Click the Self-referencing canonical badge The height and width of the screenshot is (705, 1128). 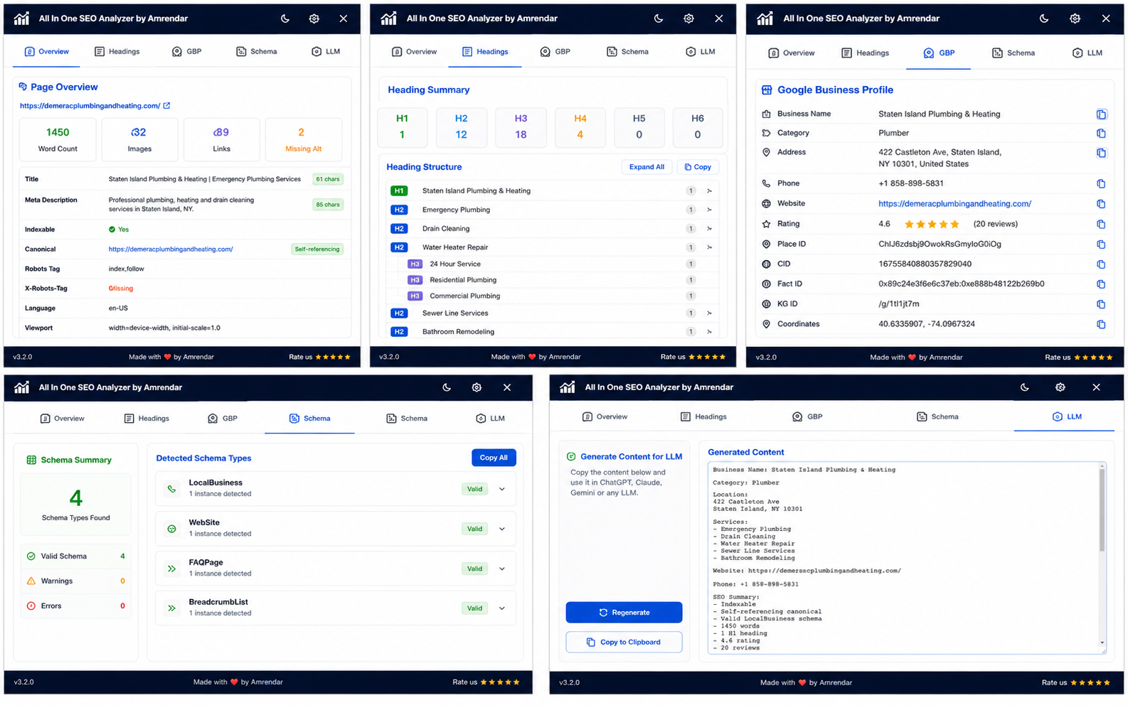click(x=317, y=249)
